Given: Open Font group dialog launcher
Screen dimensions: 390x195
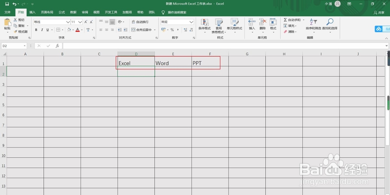Looking at the screenshot, I should click(94, 38).
